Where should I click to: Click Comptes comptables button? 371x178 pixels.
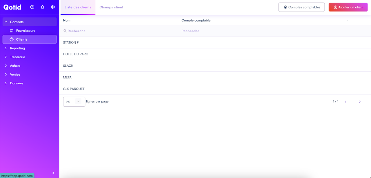(301, 7)
